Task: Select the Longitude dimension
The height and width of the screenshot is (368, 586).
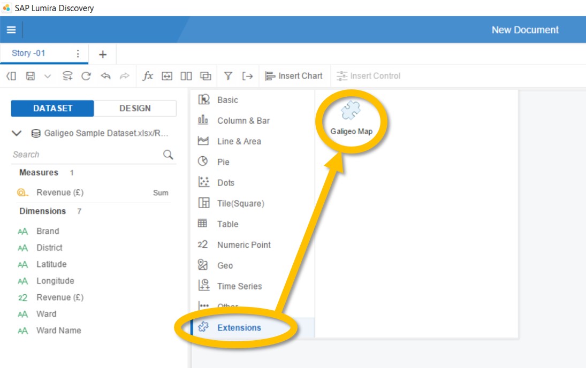Action: (x=55, y=281)
